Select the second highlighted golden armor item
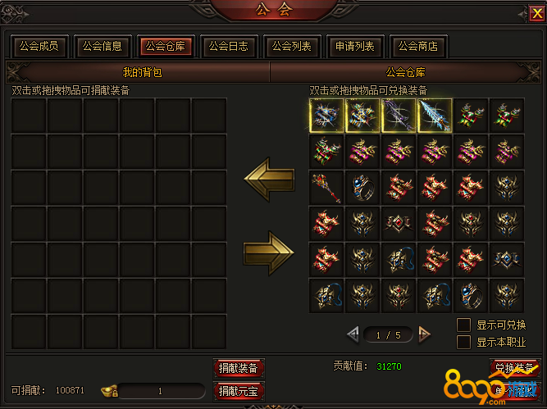This screenshot has width=547, height=409. 362,116
